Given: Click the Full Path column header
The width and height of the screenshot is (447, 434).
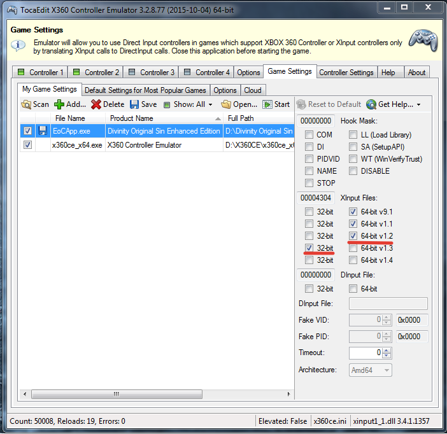Looking at the screenshot, I should click(x=259, y=118).
